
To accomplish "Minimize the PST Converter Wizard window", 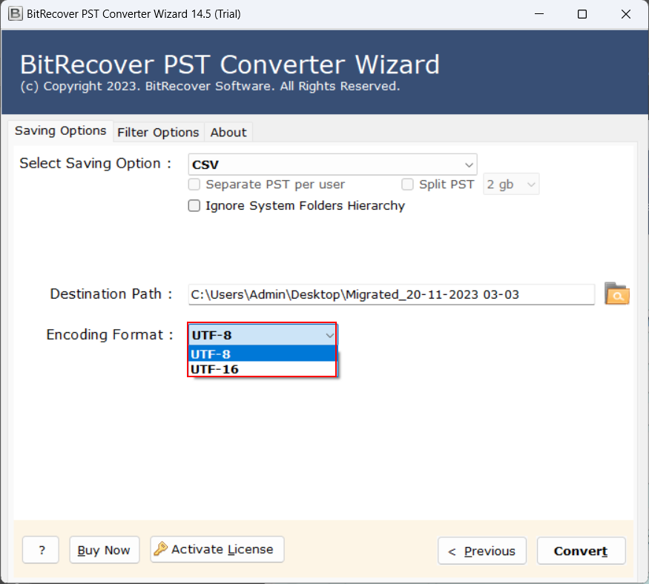I will [539, 14].
